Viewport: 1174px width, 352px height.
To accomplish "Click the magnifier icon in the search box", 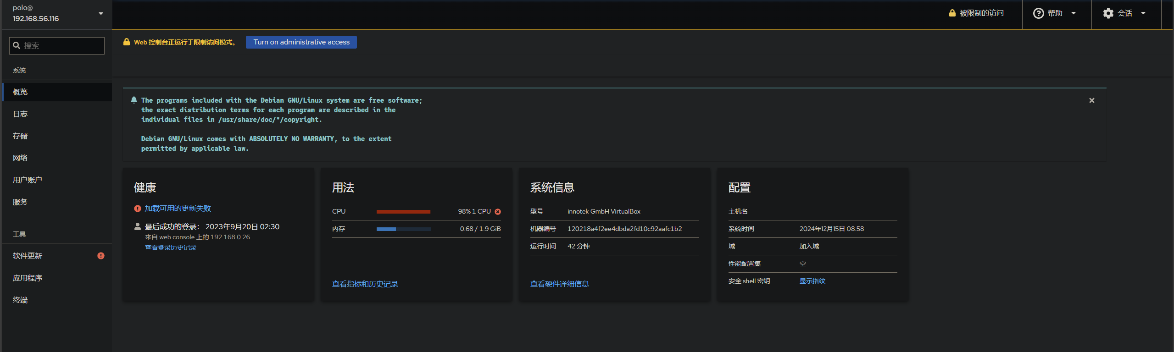I will 17,45.
